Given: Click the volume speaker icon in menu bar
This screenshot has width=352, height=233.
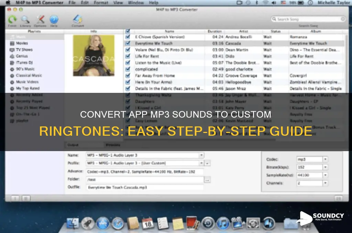Looking at the screenshot, I should [274, 3].
